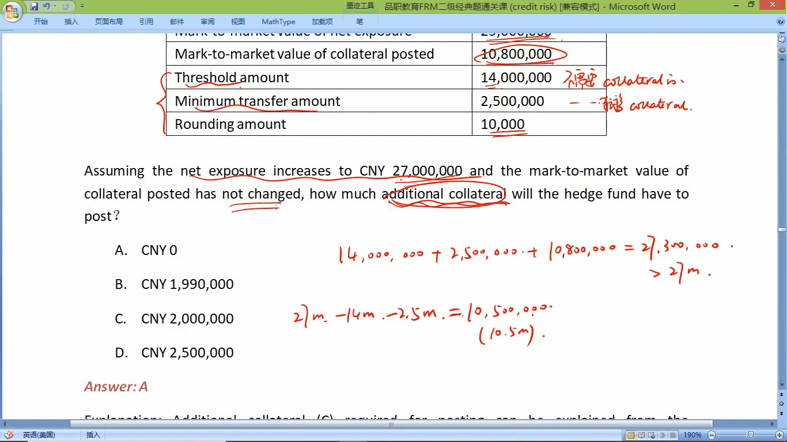787x442 pixels.
Task: Click the proofing errors status icon
Action: pos(9,435)
